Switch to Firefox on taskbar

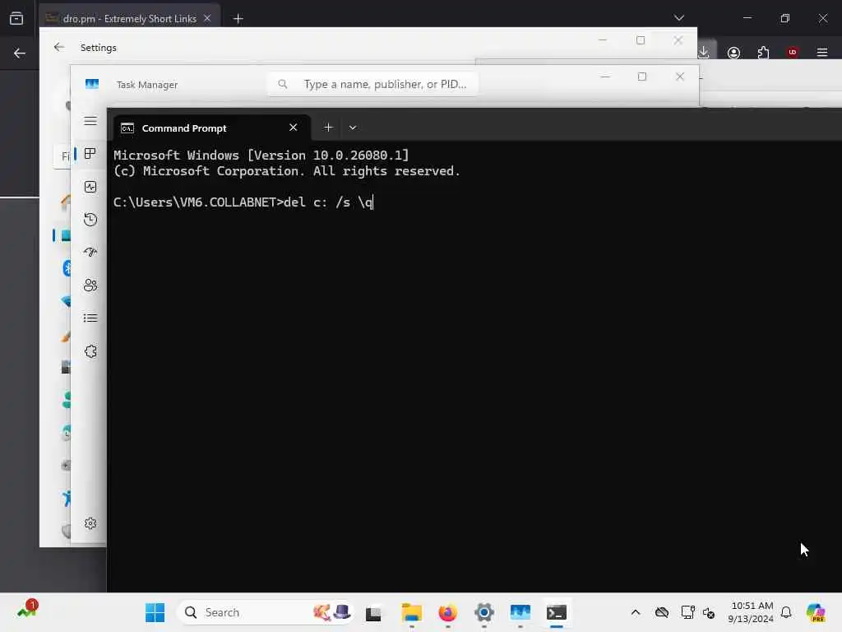[x=447, y=612]
